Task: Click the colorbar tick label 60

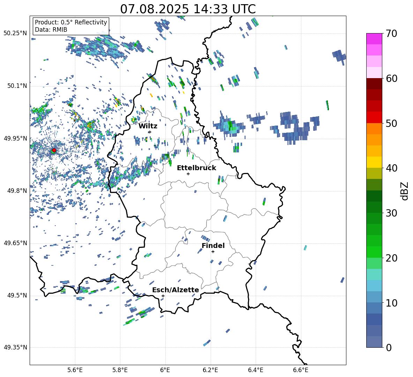Action: click(391, 78)
